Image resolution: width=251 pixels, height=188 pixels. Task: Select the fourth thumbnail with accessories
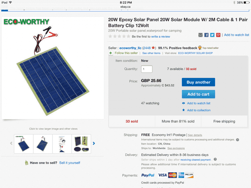point(81,144)
